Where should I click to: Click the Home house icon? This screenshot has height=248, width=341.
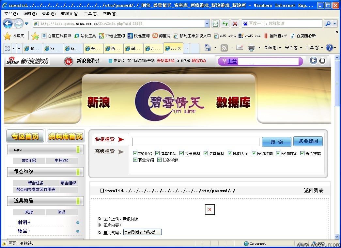(x=208, y=48)
